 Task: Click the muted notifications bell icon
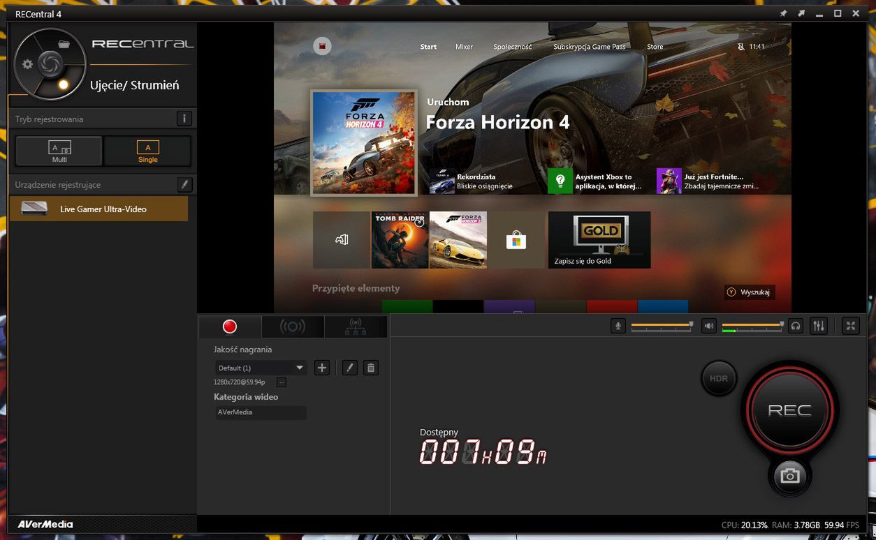(x=741, y=47)
